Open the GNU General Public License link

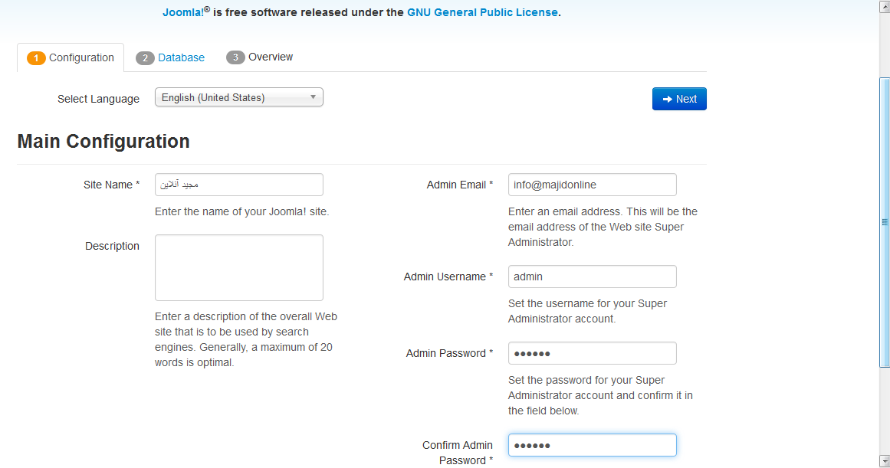482,12
